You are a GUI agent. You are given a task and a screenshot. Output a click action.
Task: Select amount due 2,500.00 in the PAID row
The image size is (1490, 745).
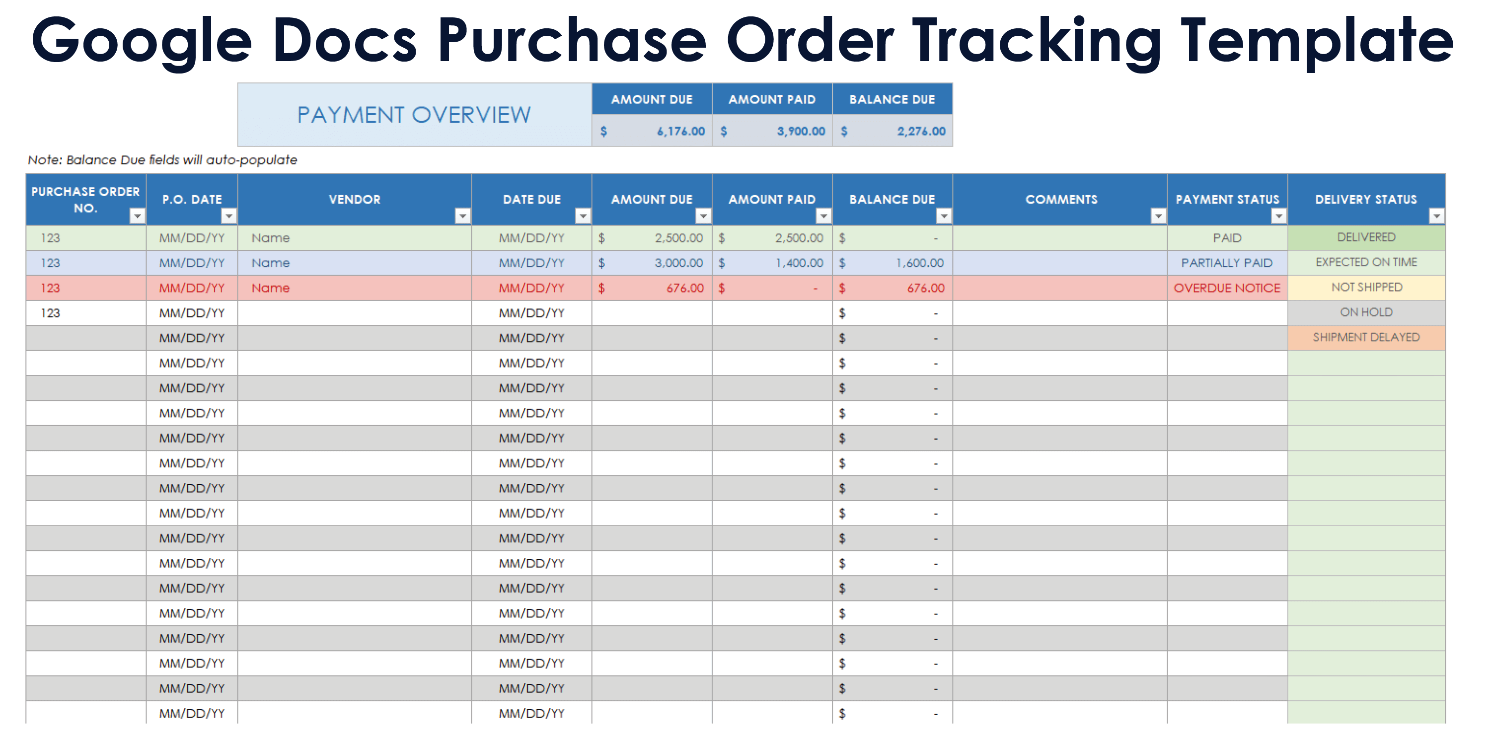coord(652,238)
